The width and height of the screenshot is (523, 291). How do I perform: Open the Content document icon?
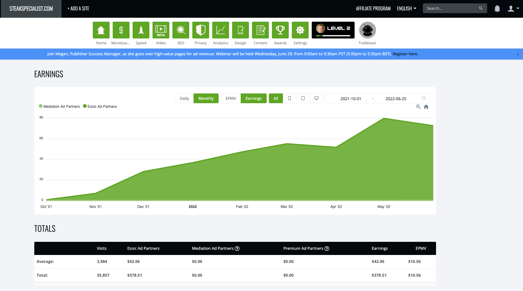click(260, 30)
